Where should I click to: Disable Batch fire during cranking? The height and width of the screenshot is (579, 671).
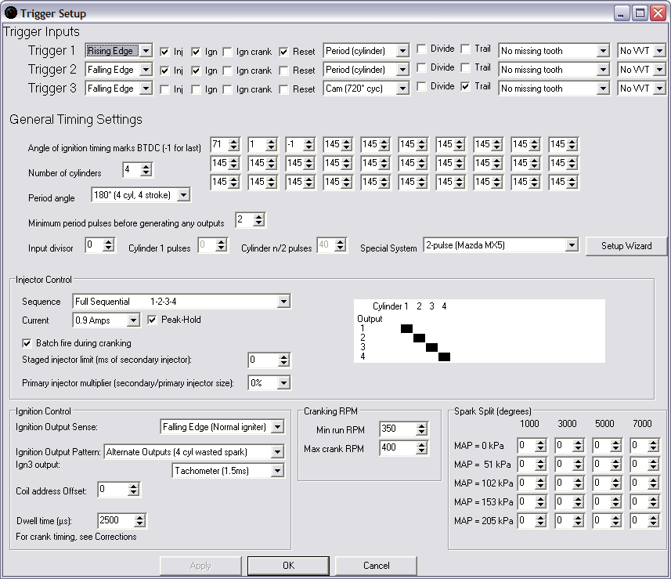[x=28, y=343]
